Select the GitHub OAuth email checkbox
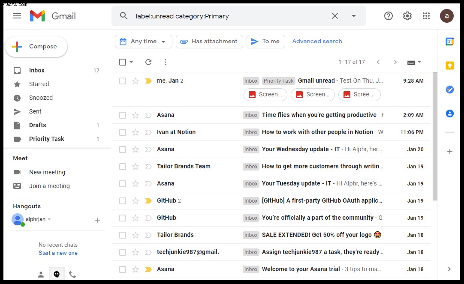 [x=123, y=201]
